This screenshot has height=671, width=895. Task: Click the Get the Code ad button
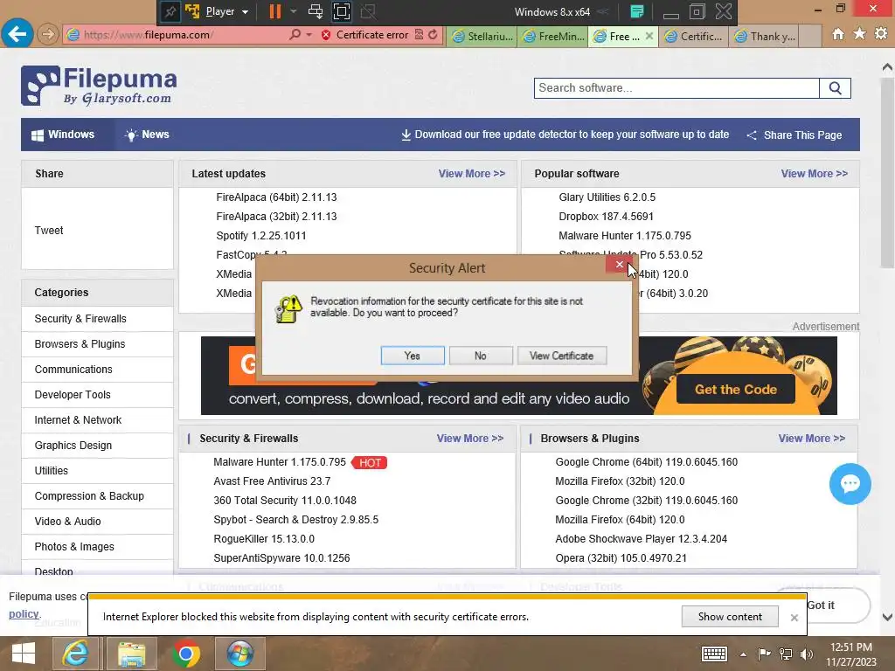pos(735,389)
